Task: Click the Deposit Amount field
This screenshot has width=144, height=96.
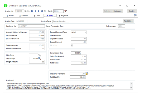Action: point(79,42)
